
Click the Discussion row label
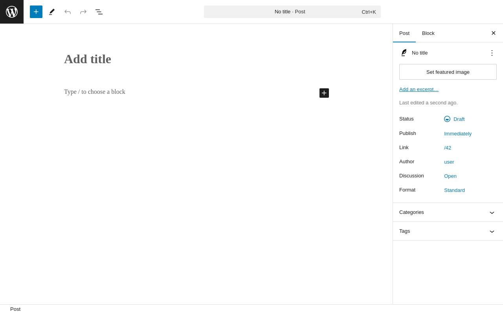(x=411, y=175)
